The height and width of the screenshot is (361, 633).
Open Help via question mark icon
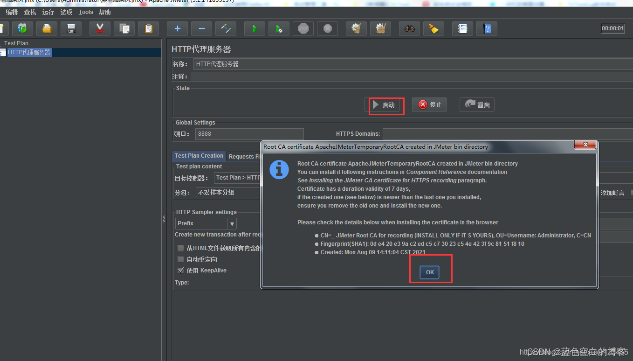point(487,28)
